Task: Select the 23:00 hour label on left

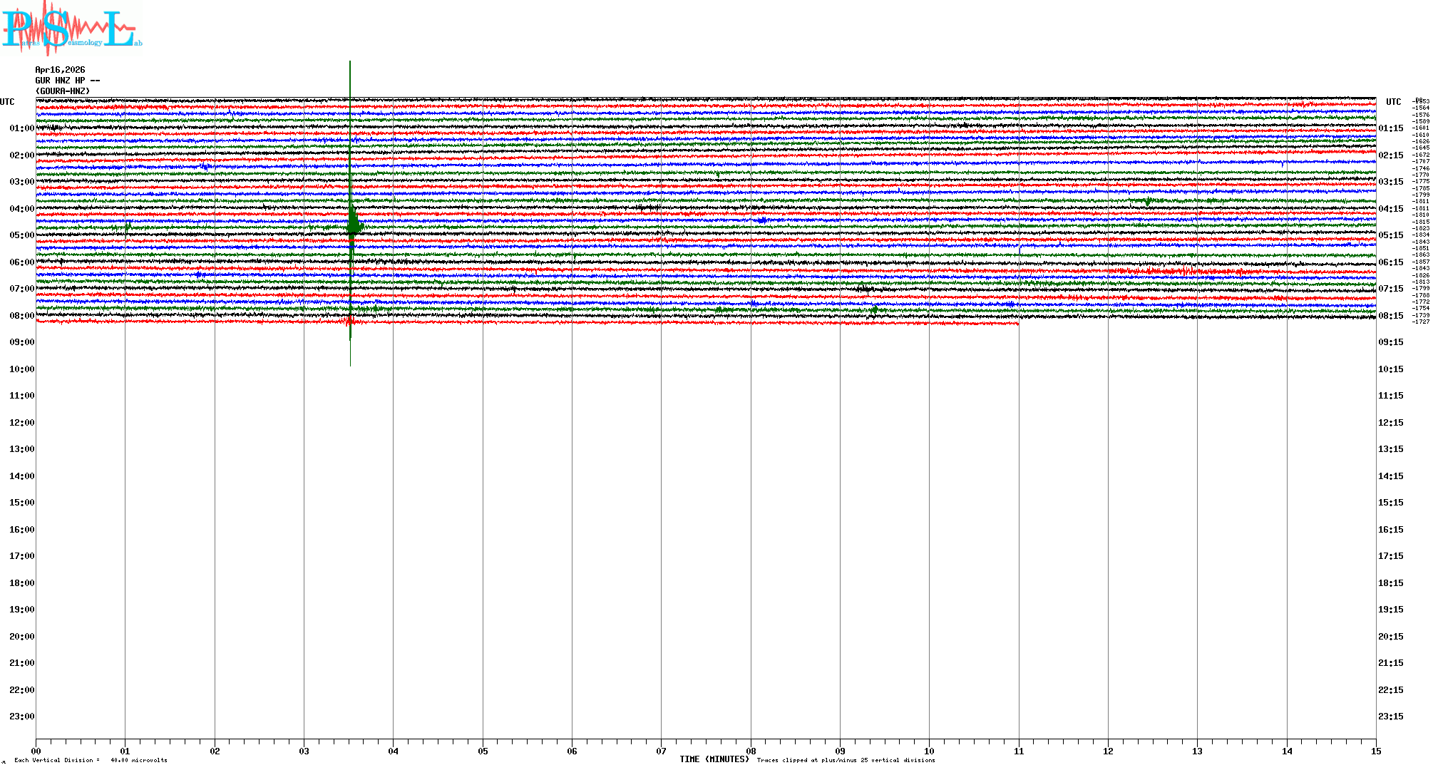Action: pos(21,717)
